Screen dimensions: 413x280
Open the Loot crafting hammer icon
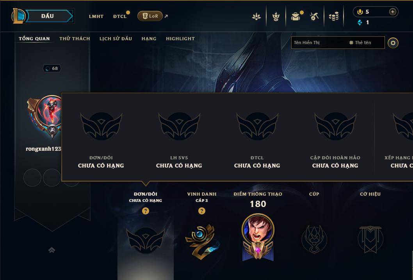[x=314, y=16]
